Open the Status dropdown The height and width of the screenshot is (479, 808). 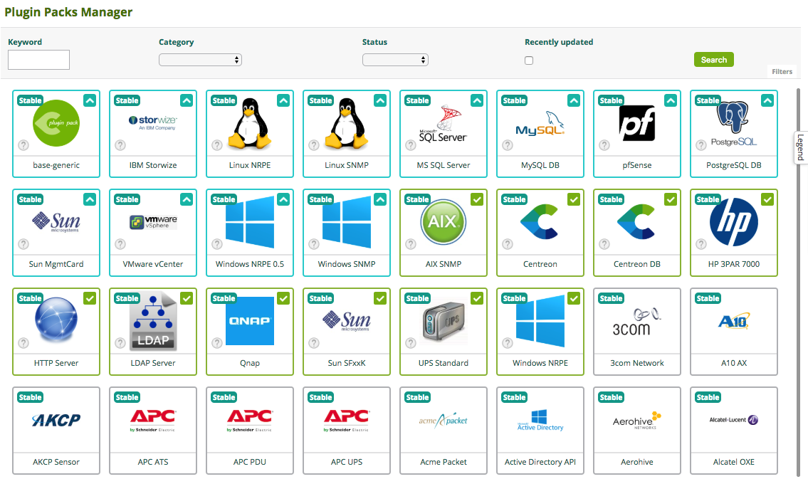395,60
